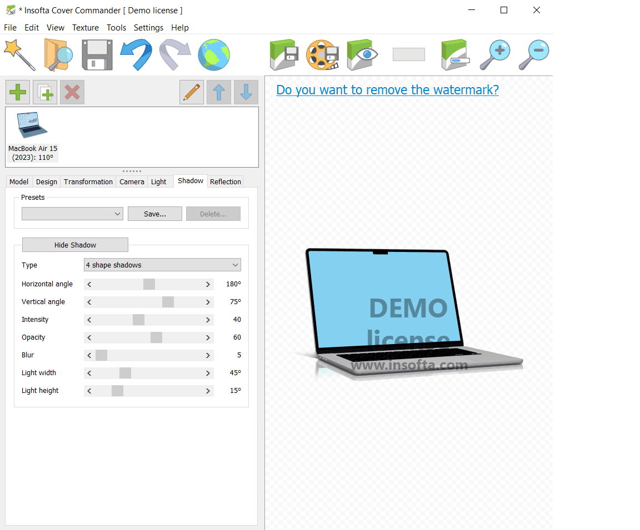The width and height of the screenshot is (640, 530).
Task: Decrease Horizontal angle with left arrow
Action: pos(89,284)
